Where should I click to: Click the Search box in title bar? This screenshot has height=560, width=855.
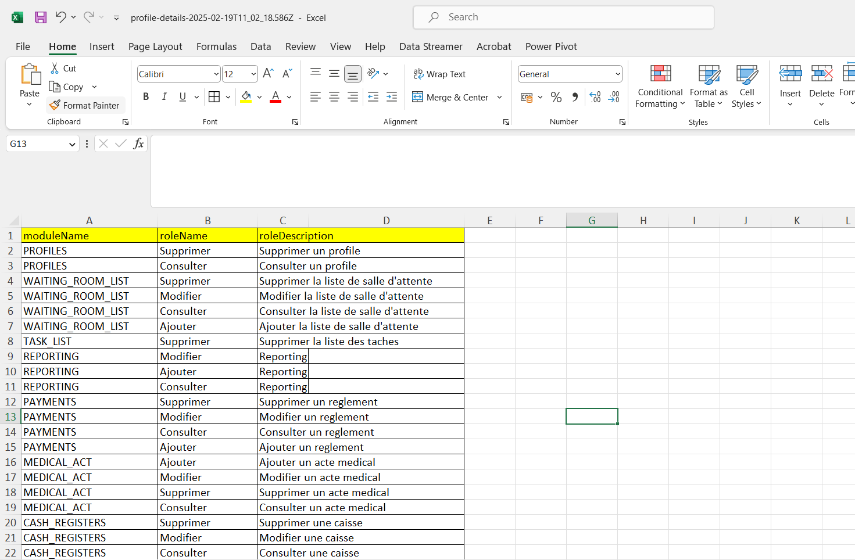click(563, 17)
